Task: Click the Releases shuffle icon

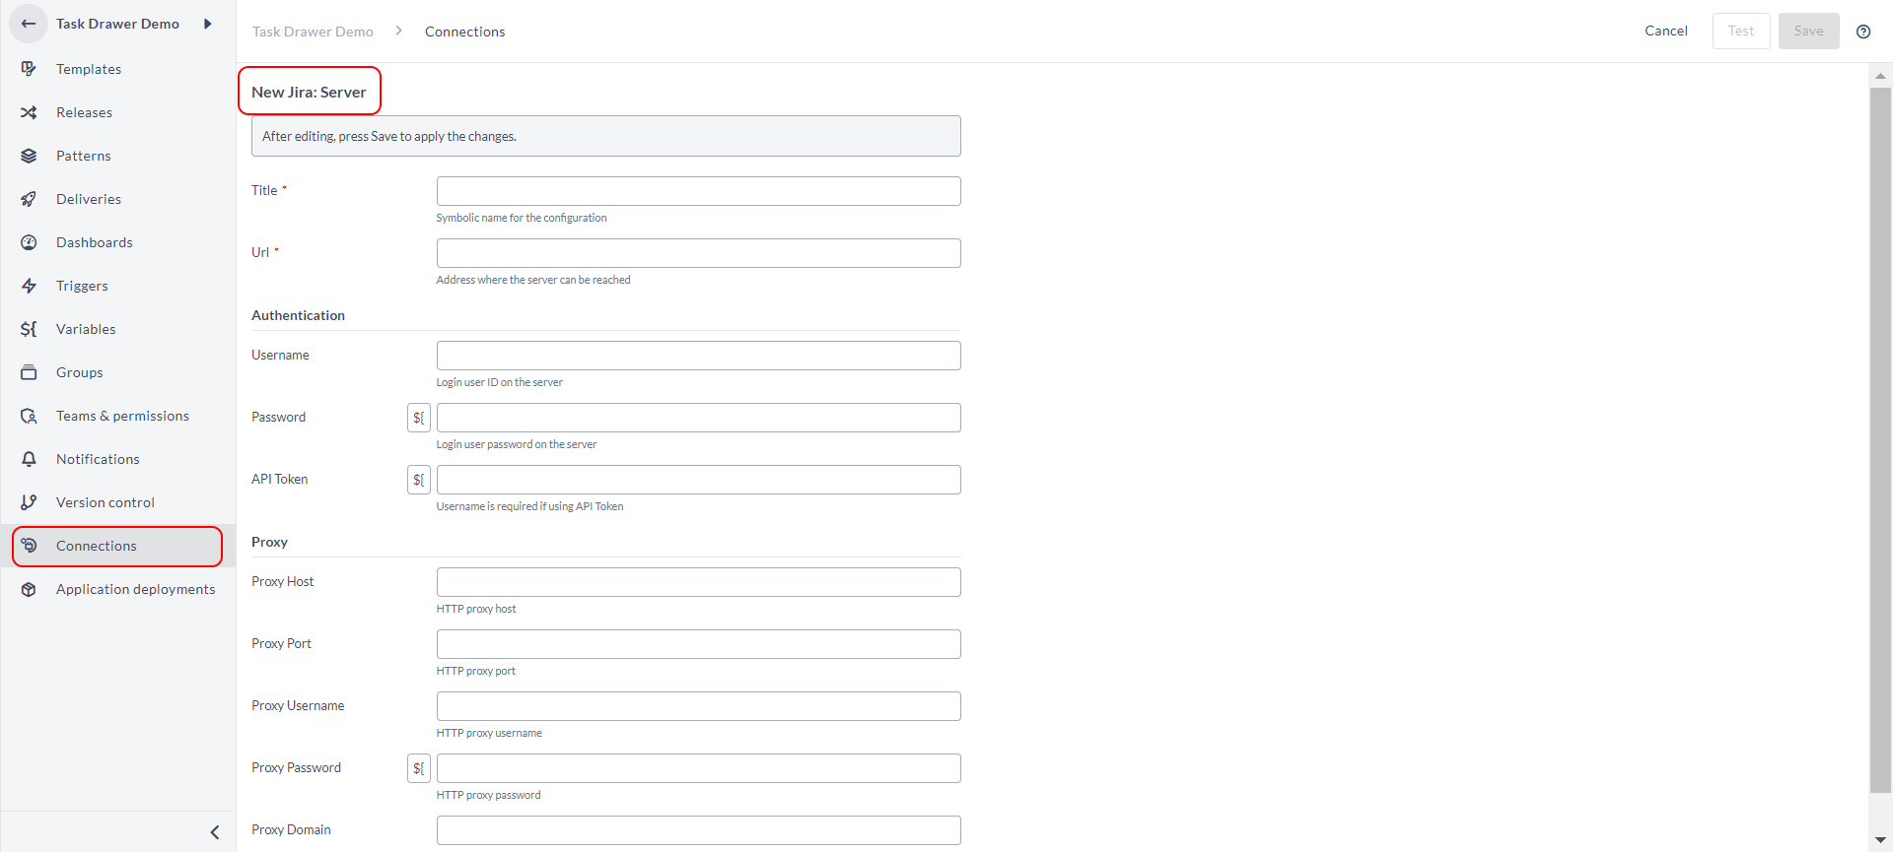Action: [x=29, y=112]
